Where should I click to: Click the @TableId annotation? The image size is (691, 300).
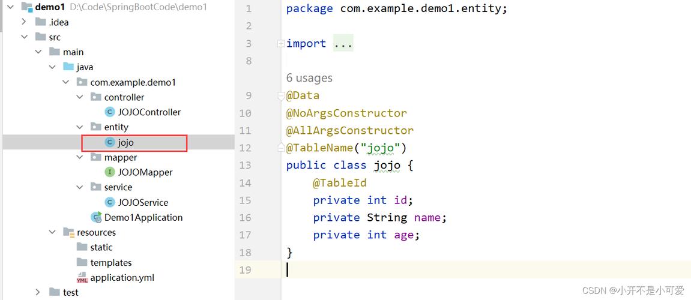[340, 183]
